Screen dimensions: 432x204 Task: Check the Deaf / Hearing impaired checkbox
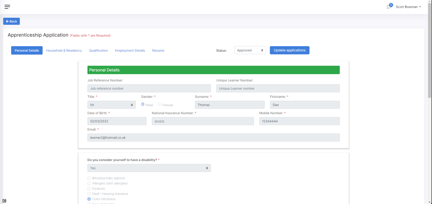(x=89, y=194)
